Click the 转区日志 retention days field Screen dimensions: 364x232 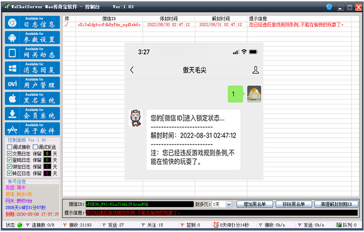pos(47,173)
